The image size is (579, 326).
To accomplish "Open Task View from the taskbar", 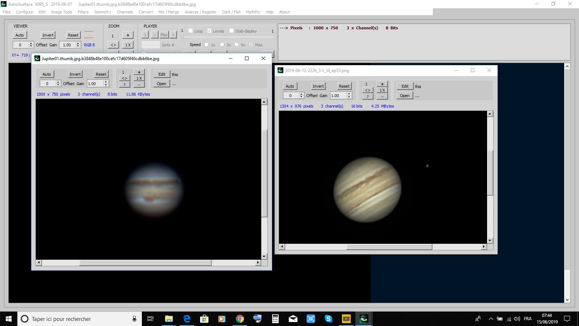I will (x=151, y=319).
